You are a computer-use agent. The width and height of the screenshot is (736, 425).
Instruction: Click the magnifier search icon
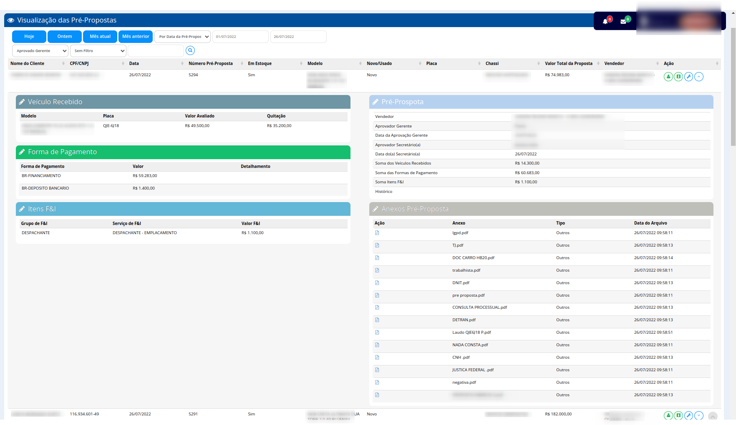point(190,50)
